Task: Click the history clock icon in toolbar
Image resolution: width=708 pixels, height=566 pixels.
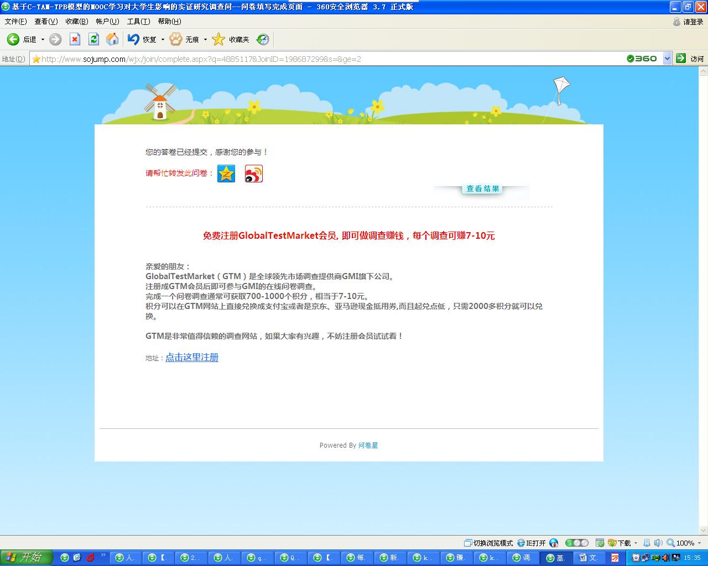Action: click(x=263, y=39)
